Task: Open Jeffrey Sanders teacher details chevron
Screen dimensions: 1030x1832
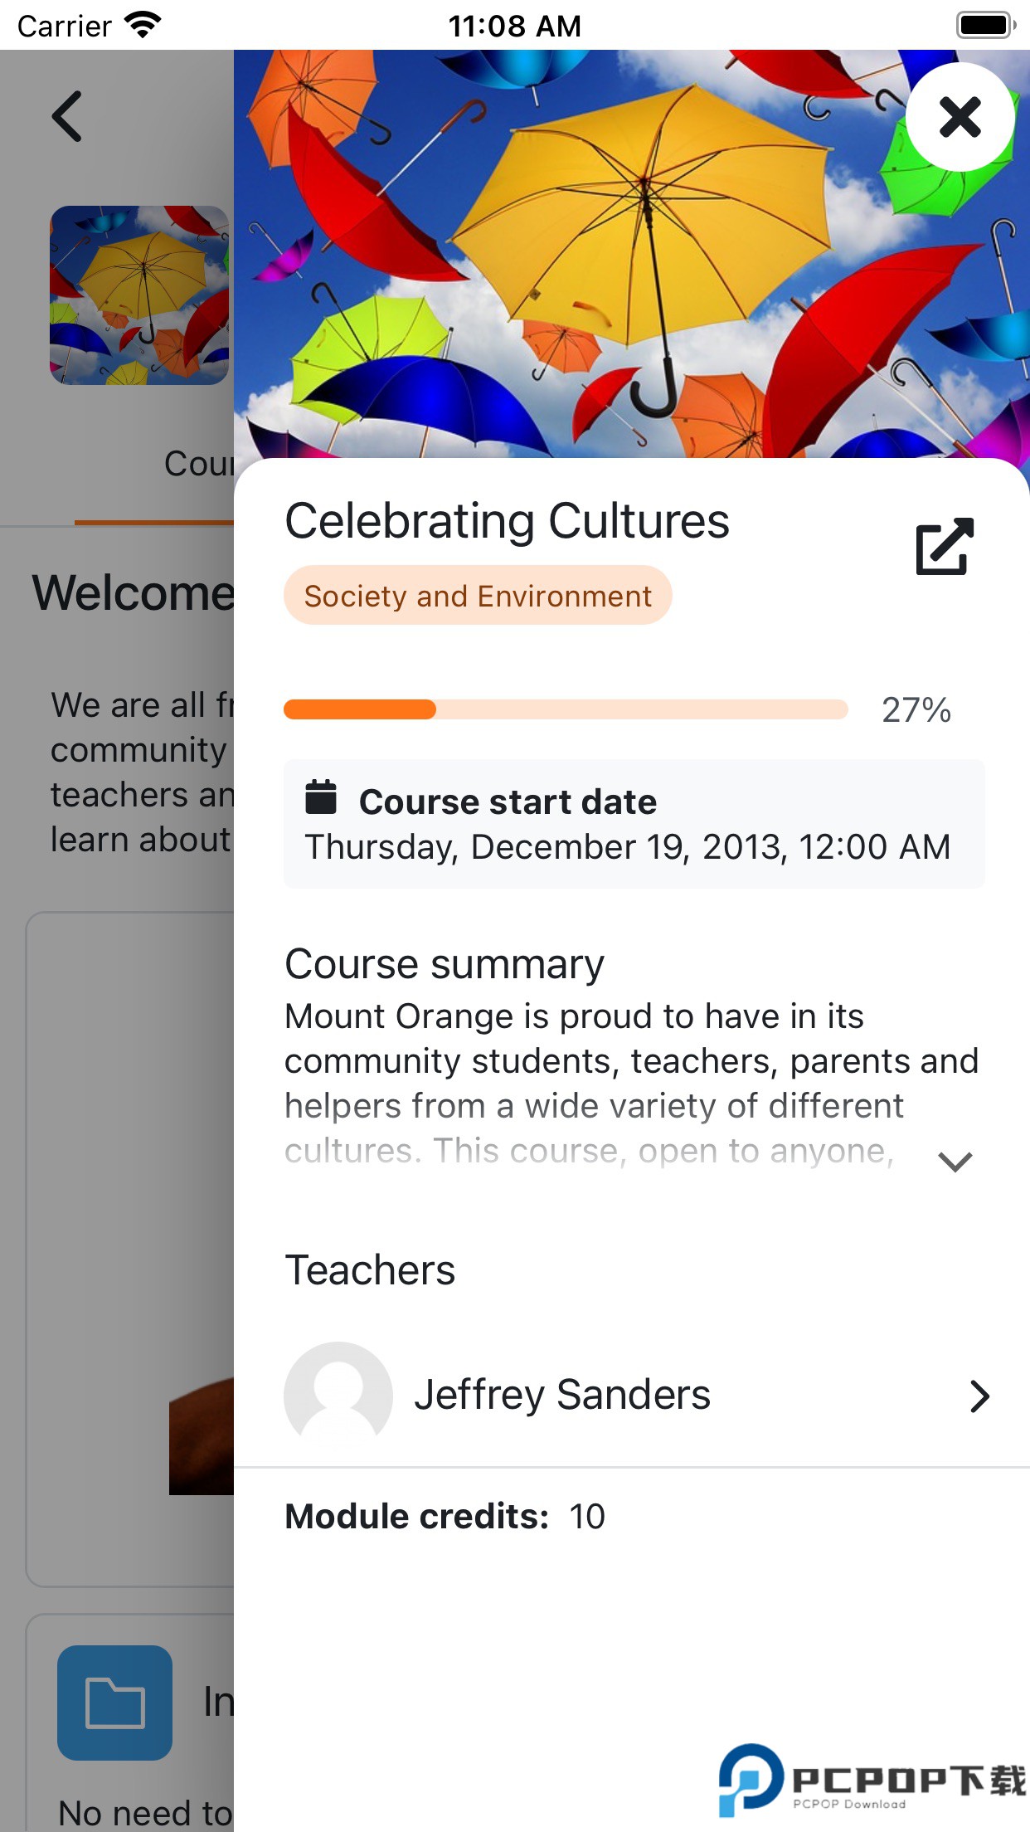Action: (x=979, y=1396)
